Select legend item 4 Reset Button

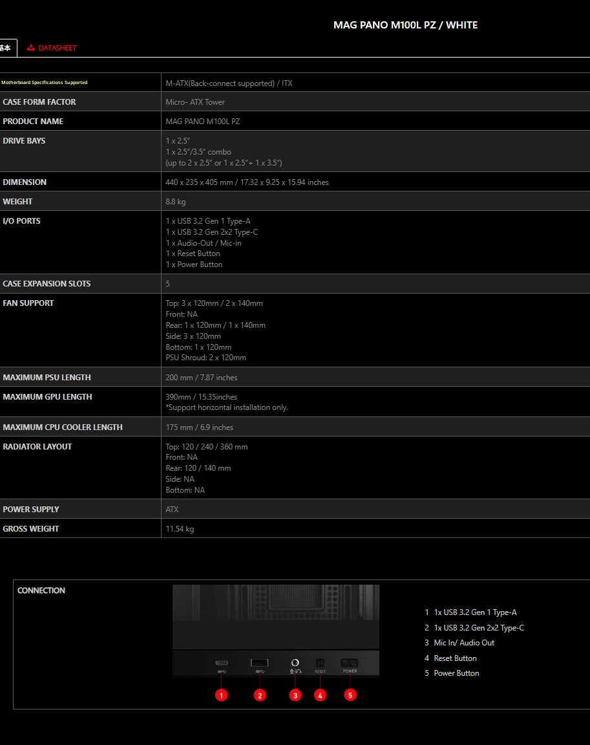click(x=450, y=658)
